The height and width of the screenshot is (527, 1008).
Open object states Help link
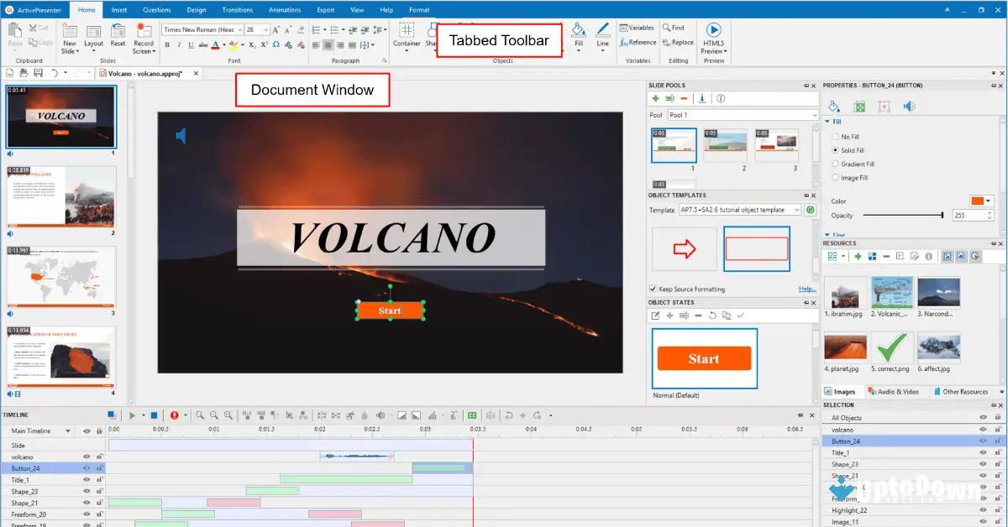click(805, 289)
